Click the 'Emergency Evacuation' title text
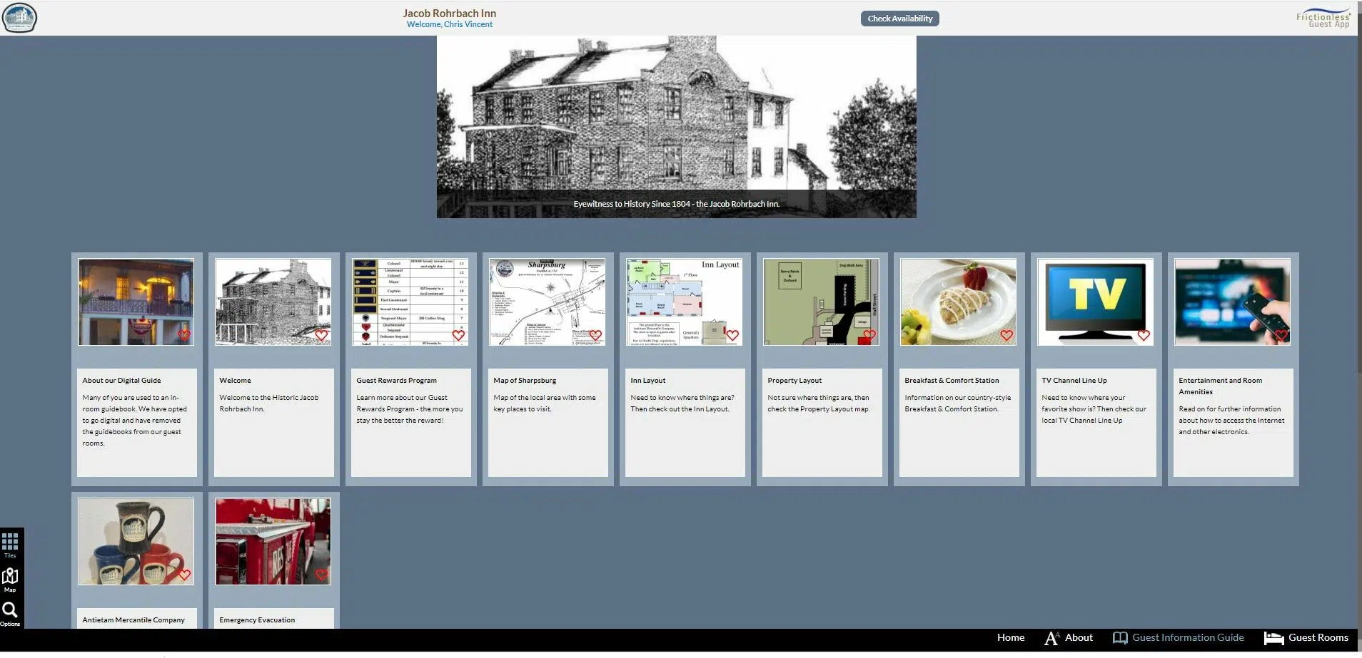Screen dimensions: 1362x658 (257, 620)
